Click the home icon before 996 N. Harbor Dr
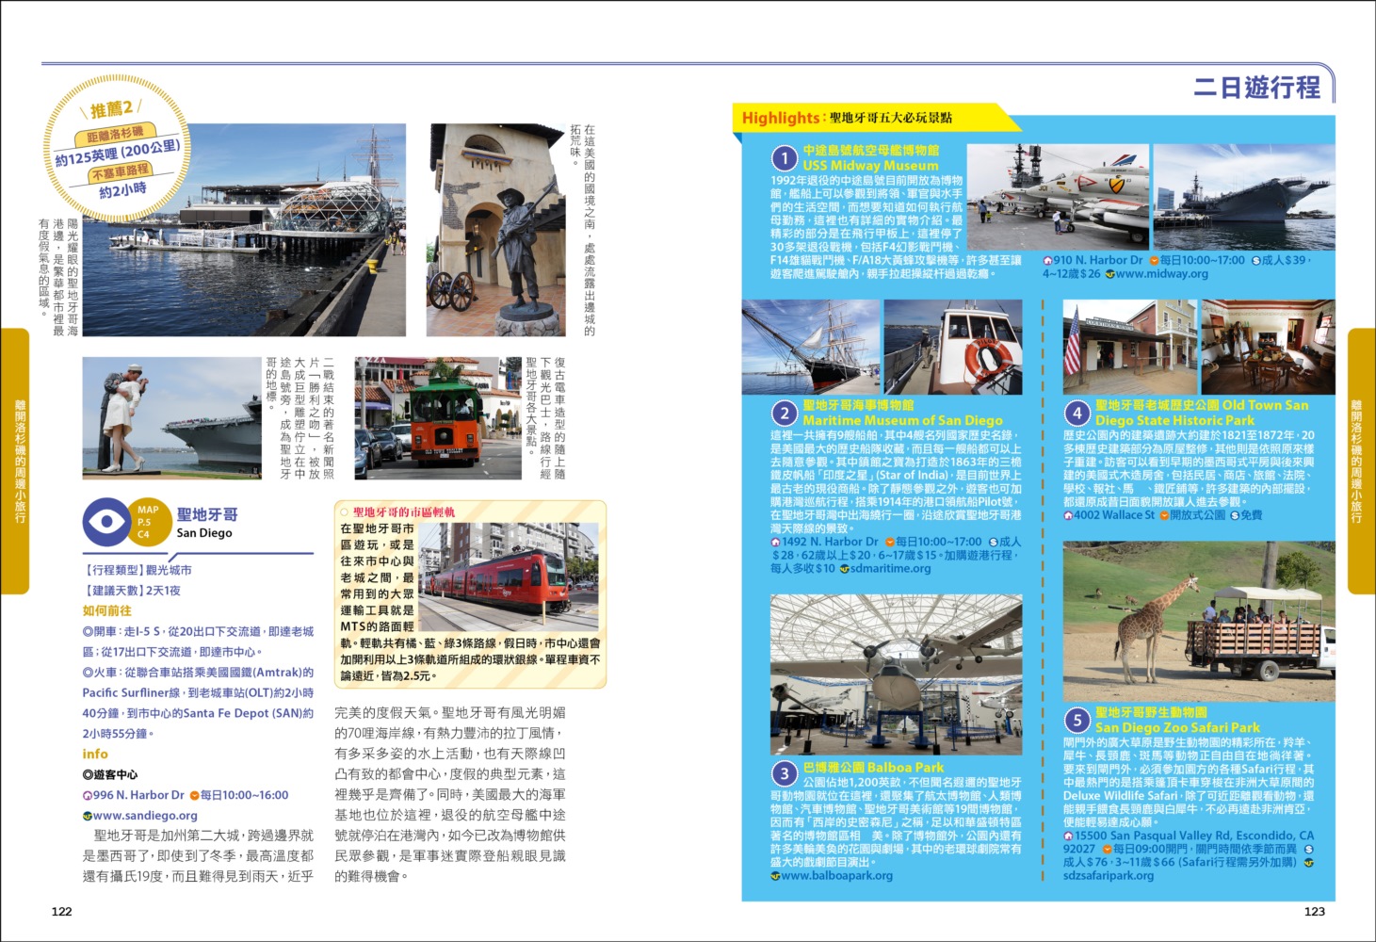 87,796
